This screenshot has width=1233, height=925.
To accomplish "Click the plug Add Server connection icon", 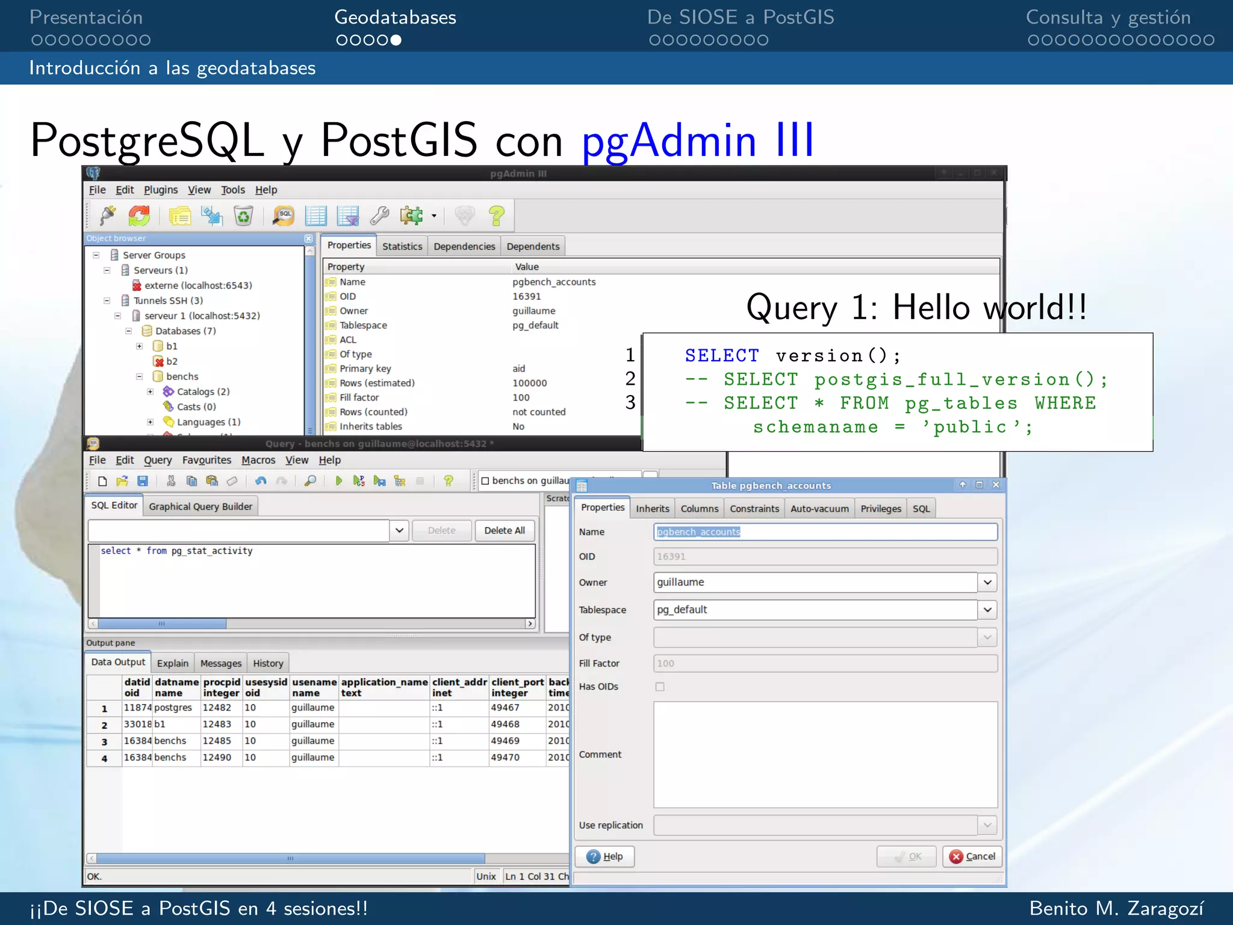I will [x=108, y=215].
